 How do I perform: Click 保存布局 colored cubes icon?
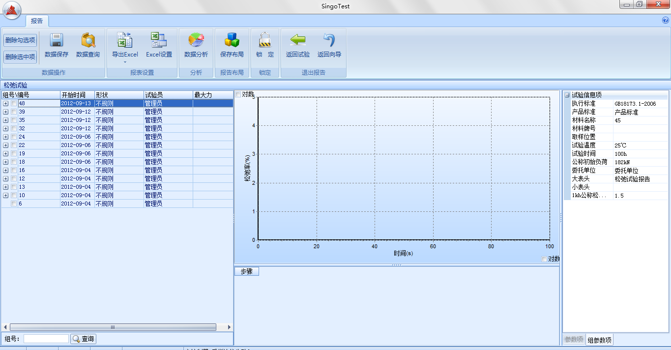pos(232,40)
